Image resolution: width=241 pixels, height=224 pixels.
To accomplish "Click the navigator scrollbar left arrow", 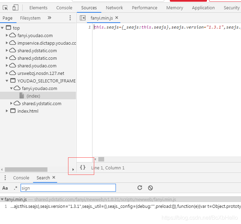I will (2, 169).
